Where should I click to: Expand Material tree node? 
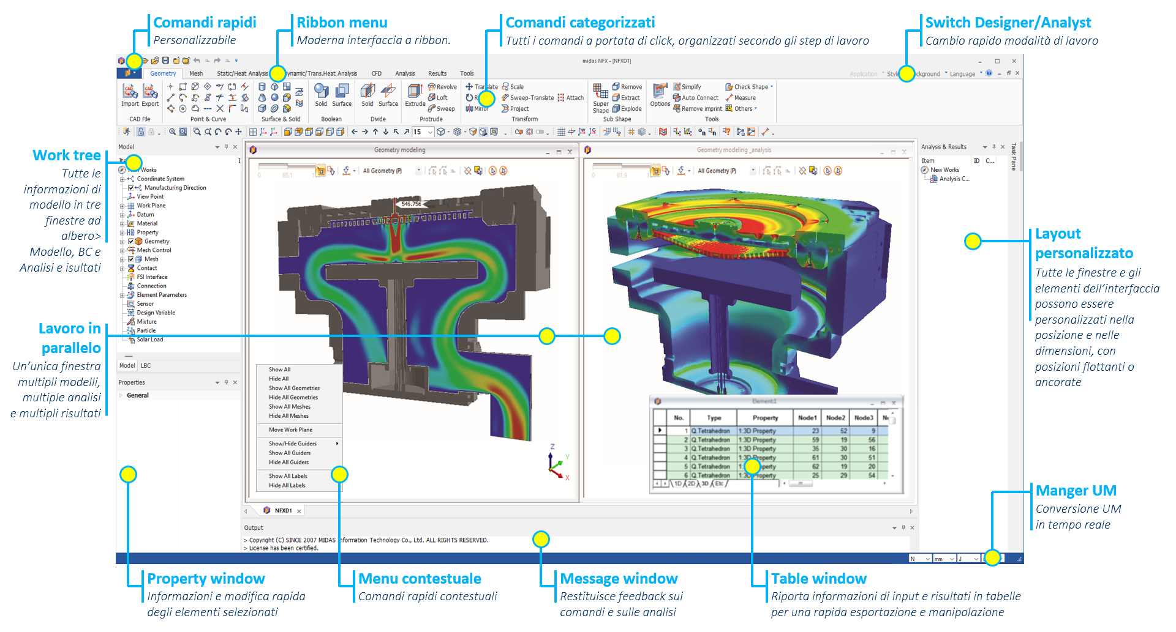123,224
